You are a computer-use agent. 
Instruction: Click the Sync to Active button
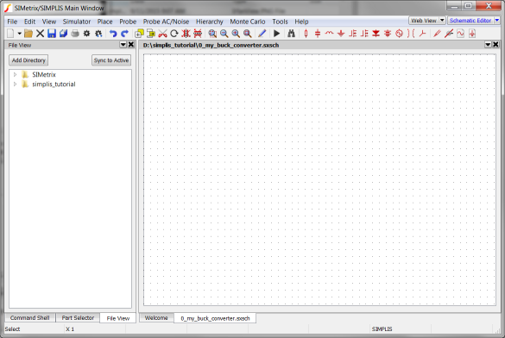tap(111, 60)
